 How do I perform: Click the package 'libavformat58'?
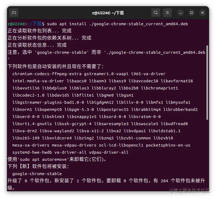(x=177, y=81)
